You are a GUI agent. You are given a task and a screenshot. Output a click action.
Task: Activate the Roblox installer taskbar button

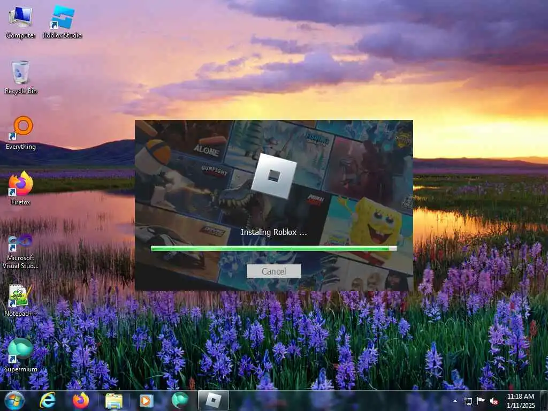pyautogui.click(x=213, y=400)
